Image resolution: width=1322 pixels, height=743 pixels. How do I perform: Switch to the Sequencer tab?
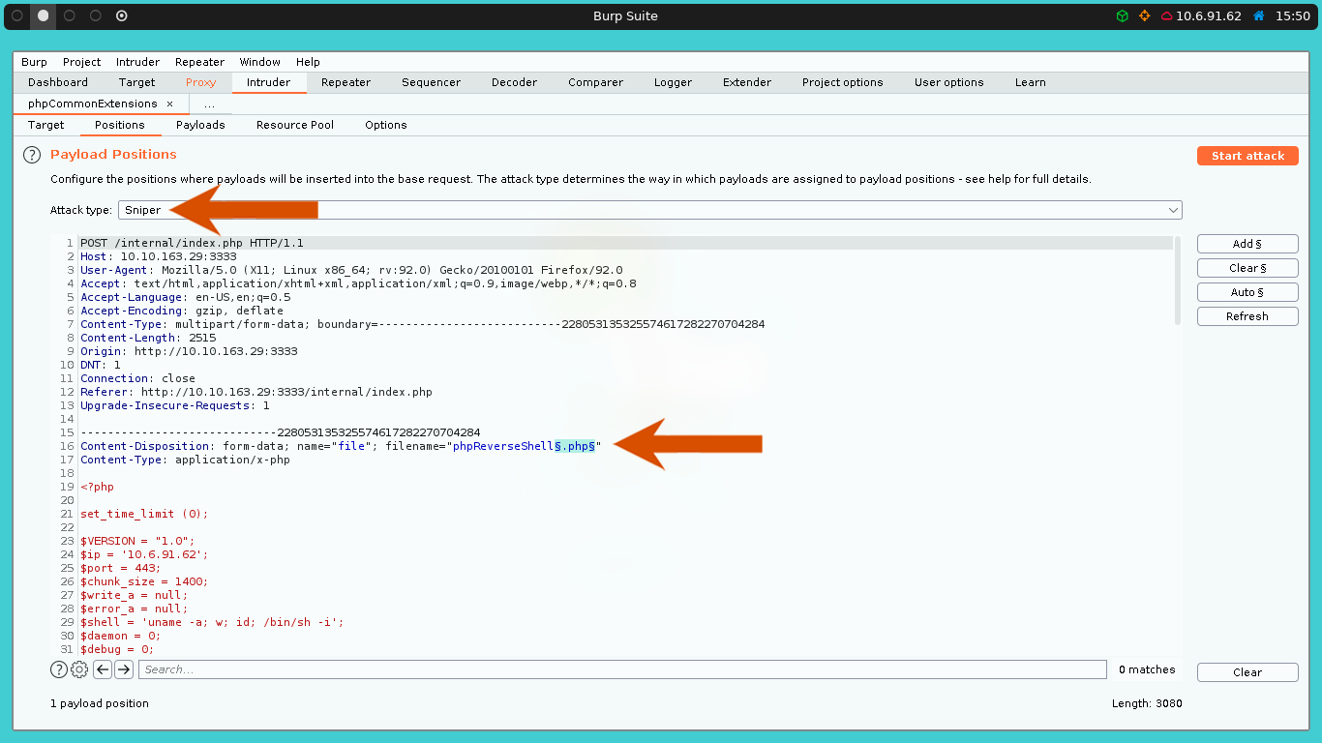[431, 82]
